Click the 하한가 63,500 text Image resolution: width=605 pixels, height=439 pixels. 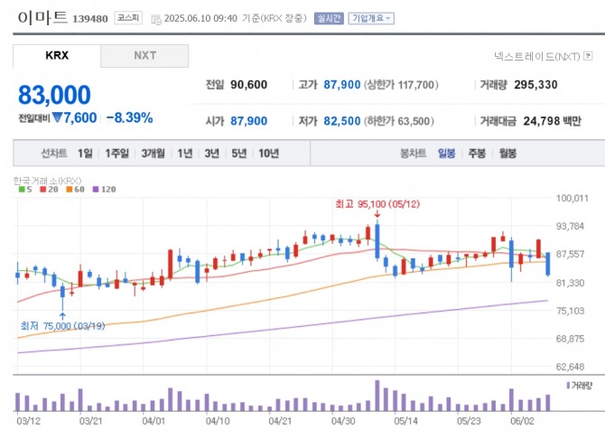pyautogui.click(x=399, y=121)
